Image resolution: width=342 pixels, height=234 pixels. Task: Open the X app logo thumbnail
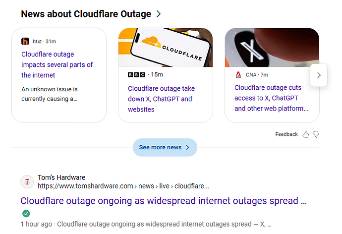272,47
